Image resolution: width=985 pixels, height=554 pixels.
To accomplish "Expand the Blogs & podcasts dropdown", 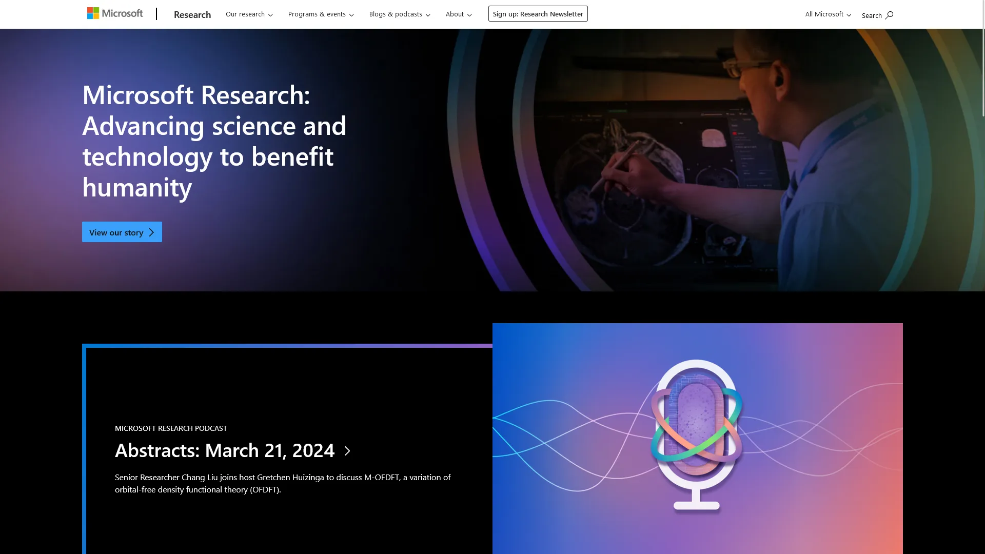I will [396, 14].
